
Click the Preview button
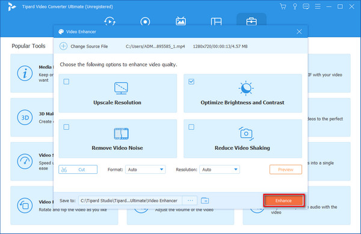[x=286, y=170]
